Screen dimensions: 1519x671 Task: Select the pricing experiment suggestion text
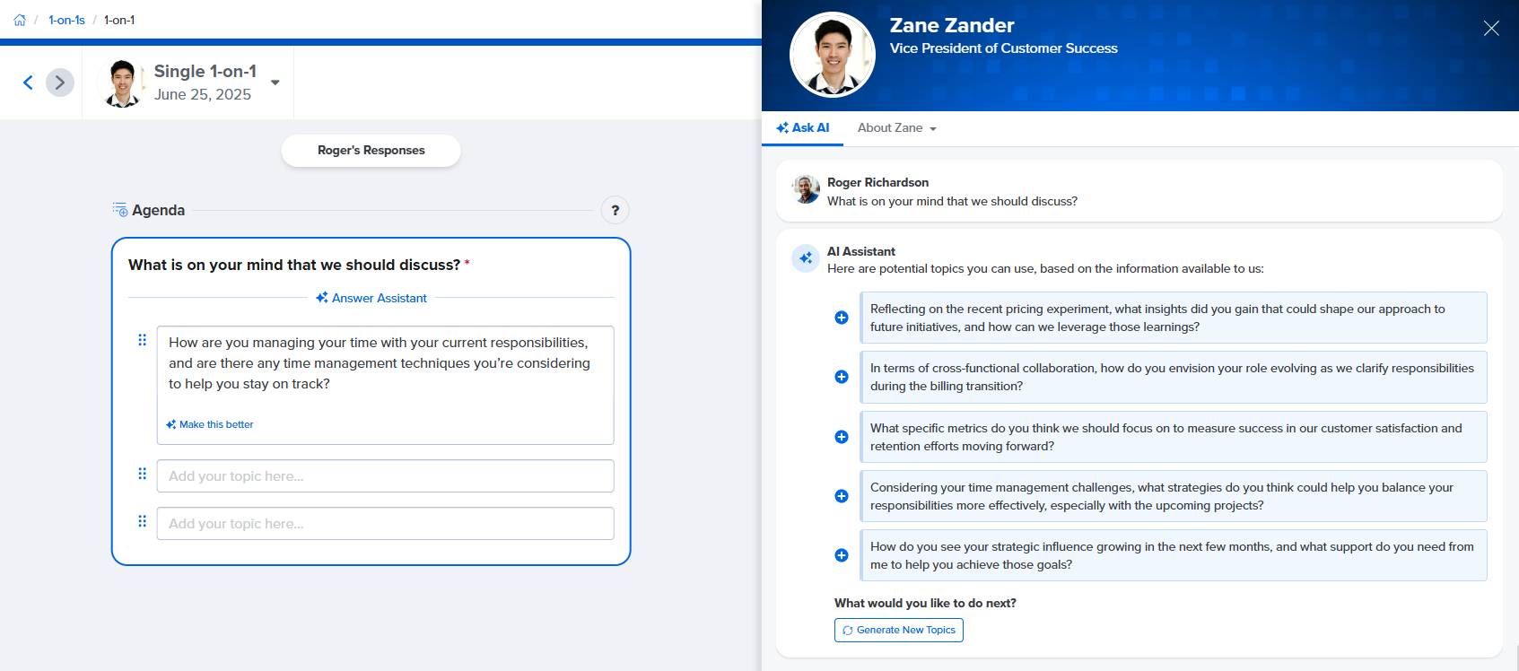coord(1174,318)
